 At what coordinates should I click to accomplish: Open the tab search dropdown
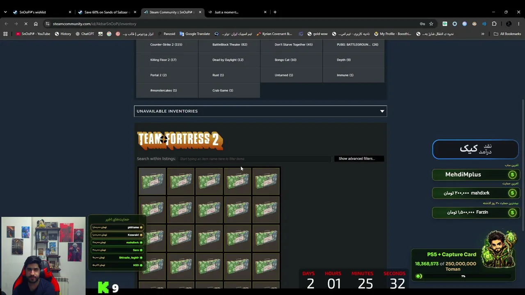(x=5, y=12)
